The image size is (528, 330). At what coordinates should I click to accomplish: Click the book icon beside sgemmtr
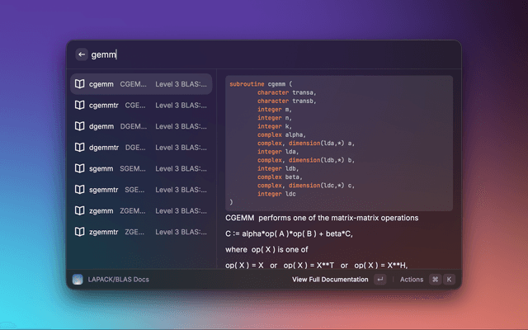tap(79, 190)
